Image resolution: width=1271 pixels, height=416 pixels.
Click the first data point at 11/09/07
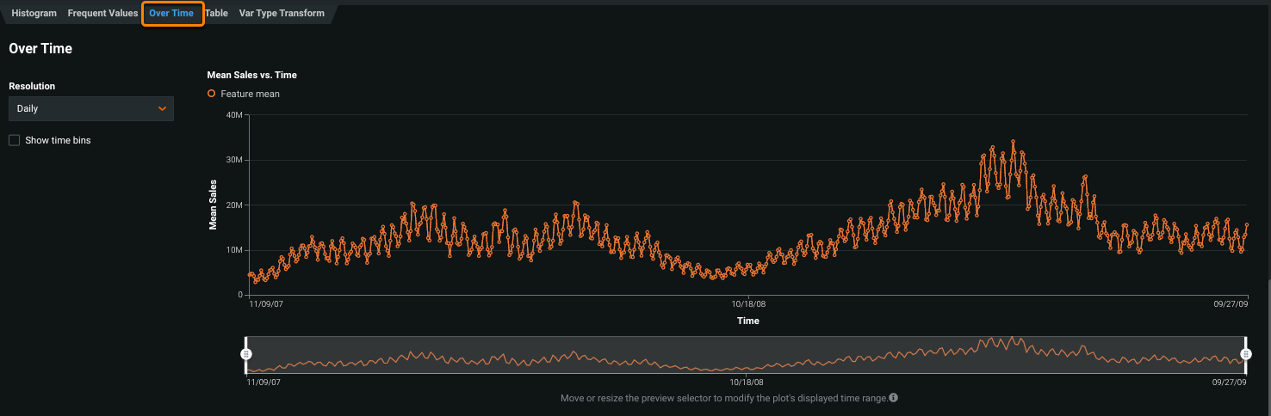250,275
